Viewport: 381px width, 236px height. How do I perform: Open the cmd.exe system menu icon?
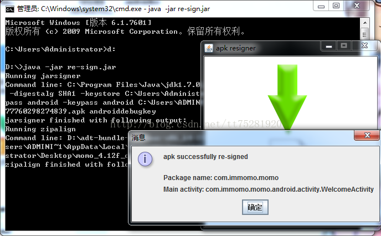click(x=10, y=9)
